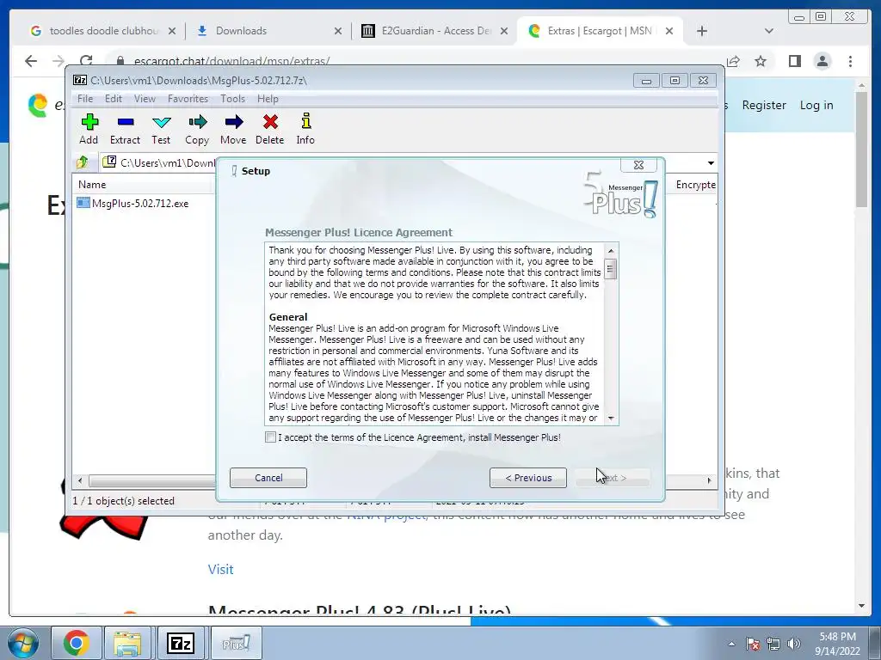Close the Setup dialog with X button

638,165
